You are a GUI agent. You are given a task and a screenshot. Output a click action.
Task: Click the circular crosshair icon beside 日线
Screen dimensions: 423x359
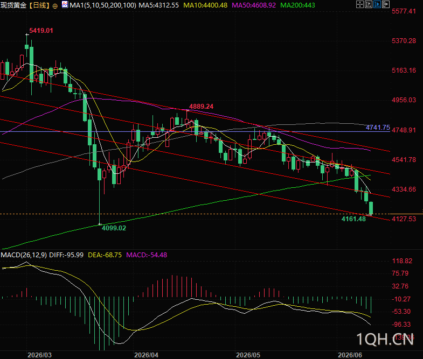55,6
